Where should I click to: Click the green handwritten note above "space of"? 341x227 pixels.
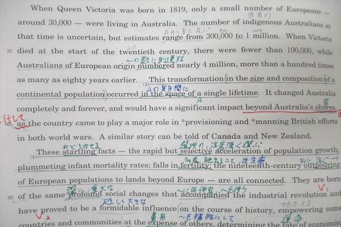pyautogui.click(x=168, y=88)
